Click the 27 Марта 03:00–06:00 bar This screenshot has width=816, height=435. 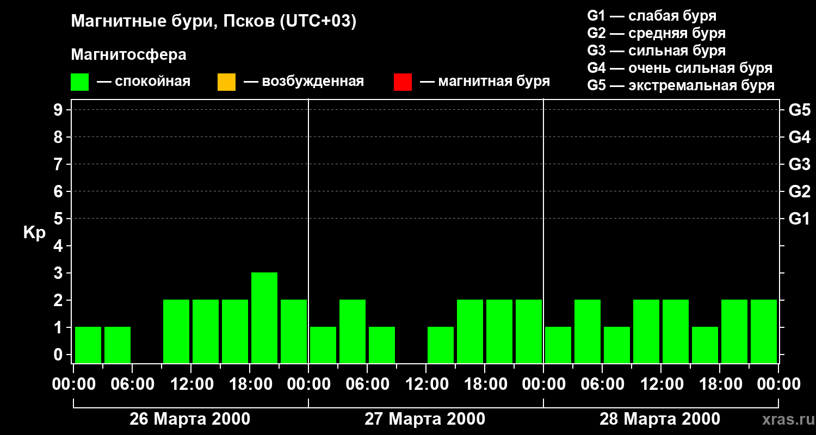[x=353, y=331]
